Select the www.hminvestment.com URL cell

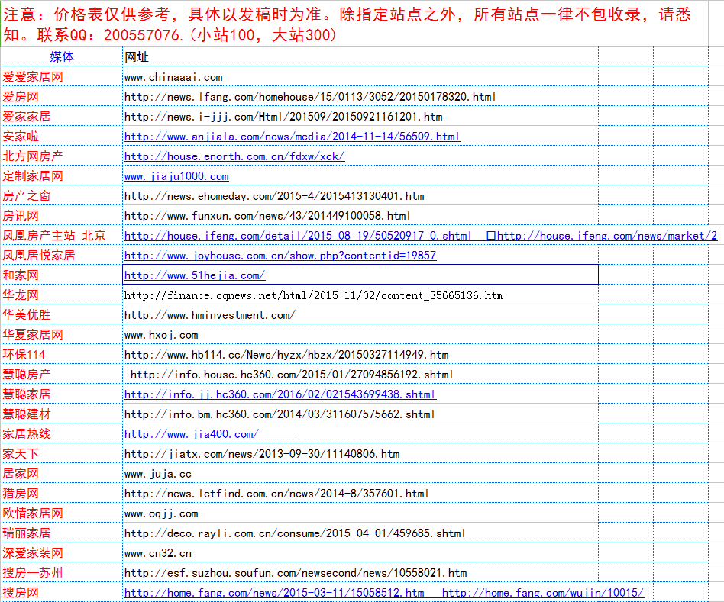(360, 314)
